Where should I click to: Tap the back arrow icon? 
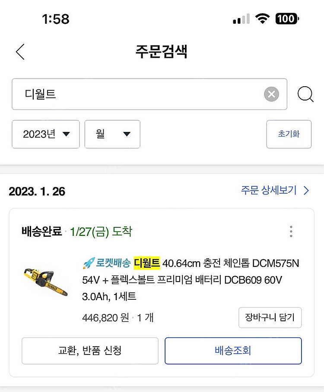[20, 52]
